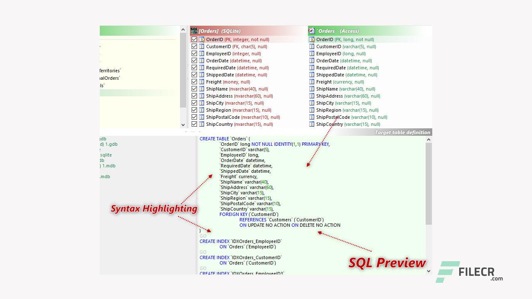532x299 pixels.
Task: Click the Target table definition header
Action: point(402,132)
